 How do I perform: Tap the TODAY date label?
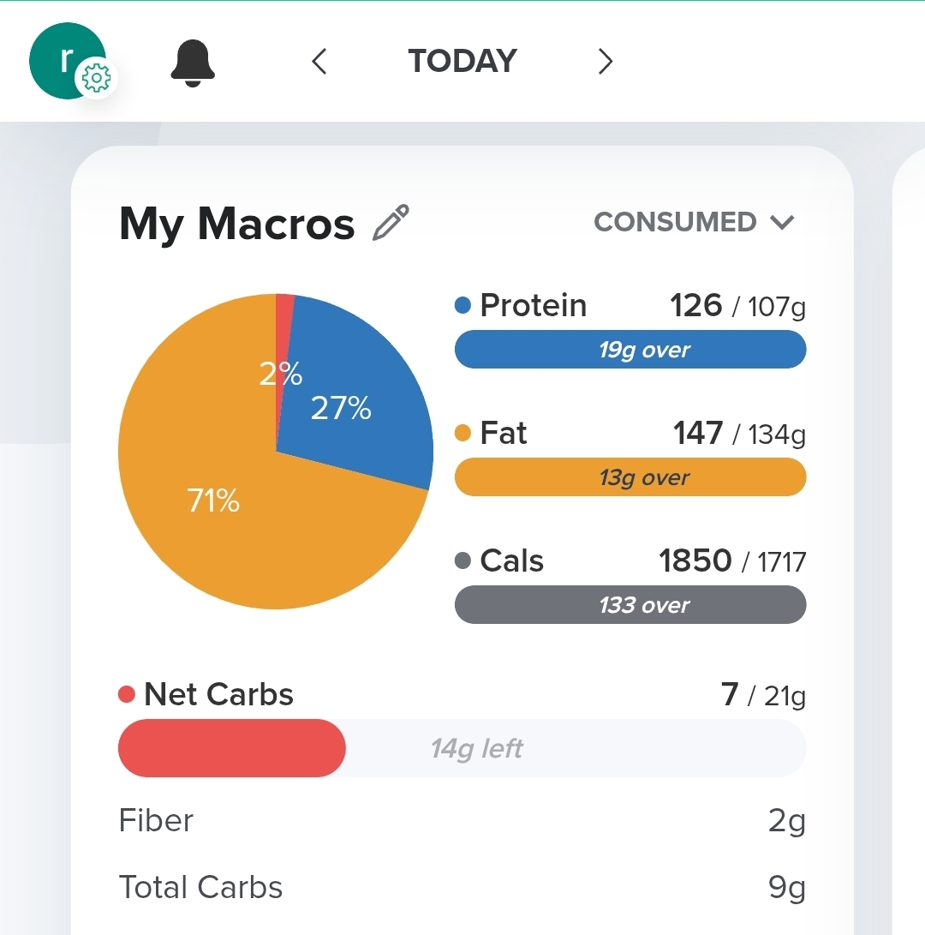pos(462,62)
